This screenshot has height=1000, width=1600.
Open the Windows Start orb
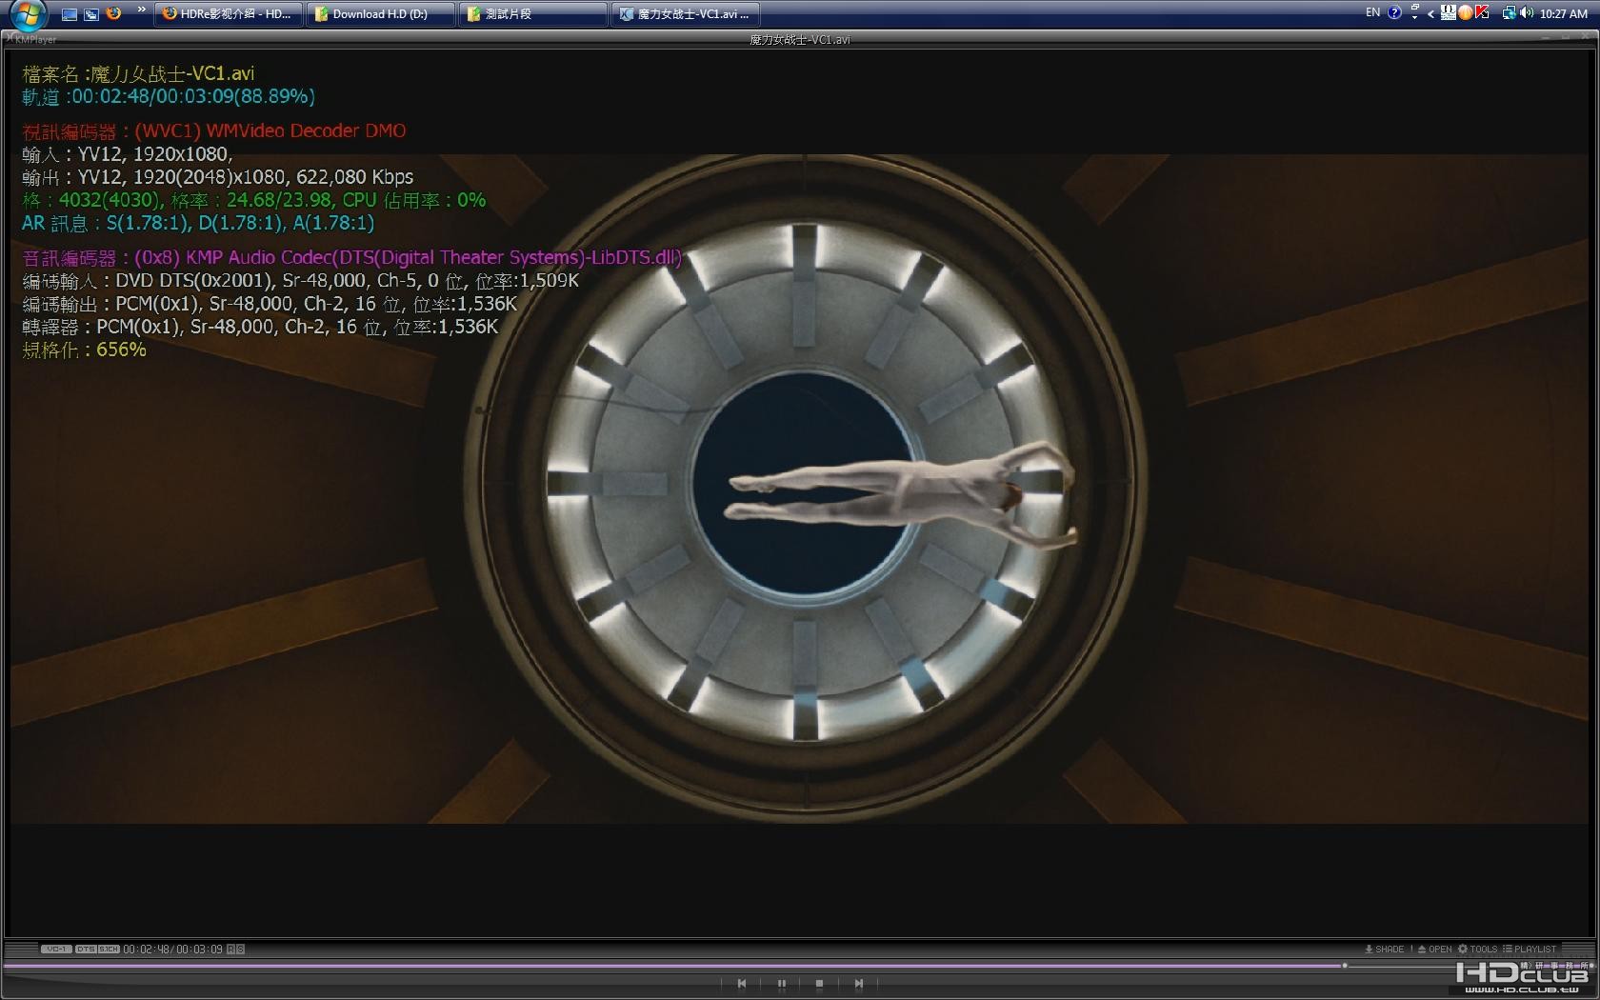[x=28, y=14]
